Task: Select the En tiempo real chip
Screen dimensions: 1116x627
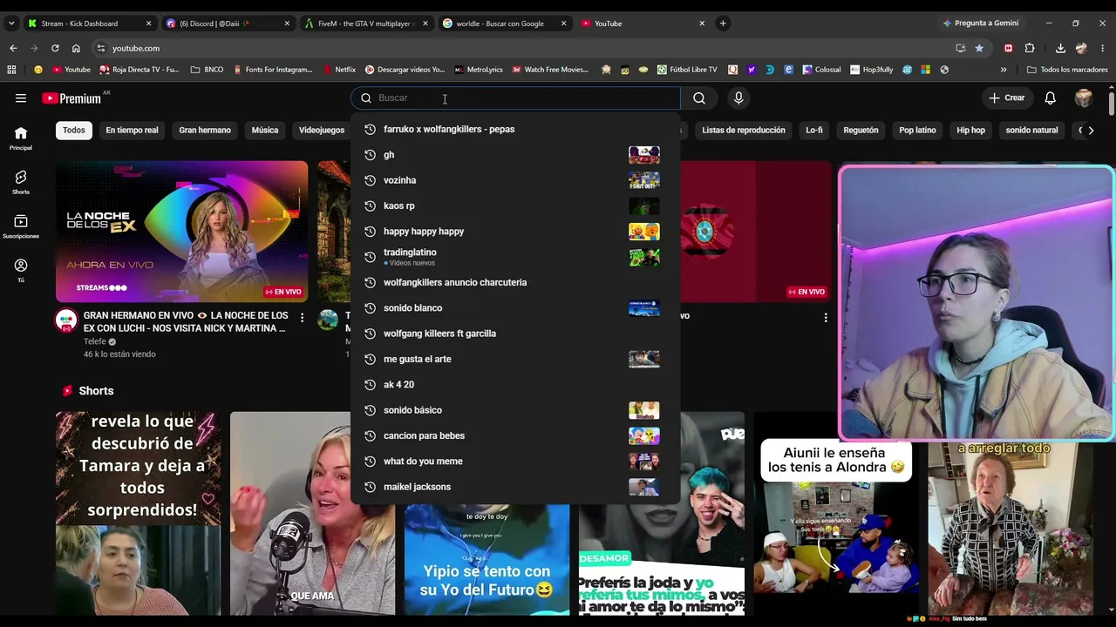Action: (x=132, y=130)
